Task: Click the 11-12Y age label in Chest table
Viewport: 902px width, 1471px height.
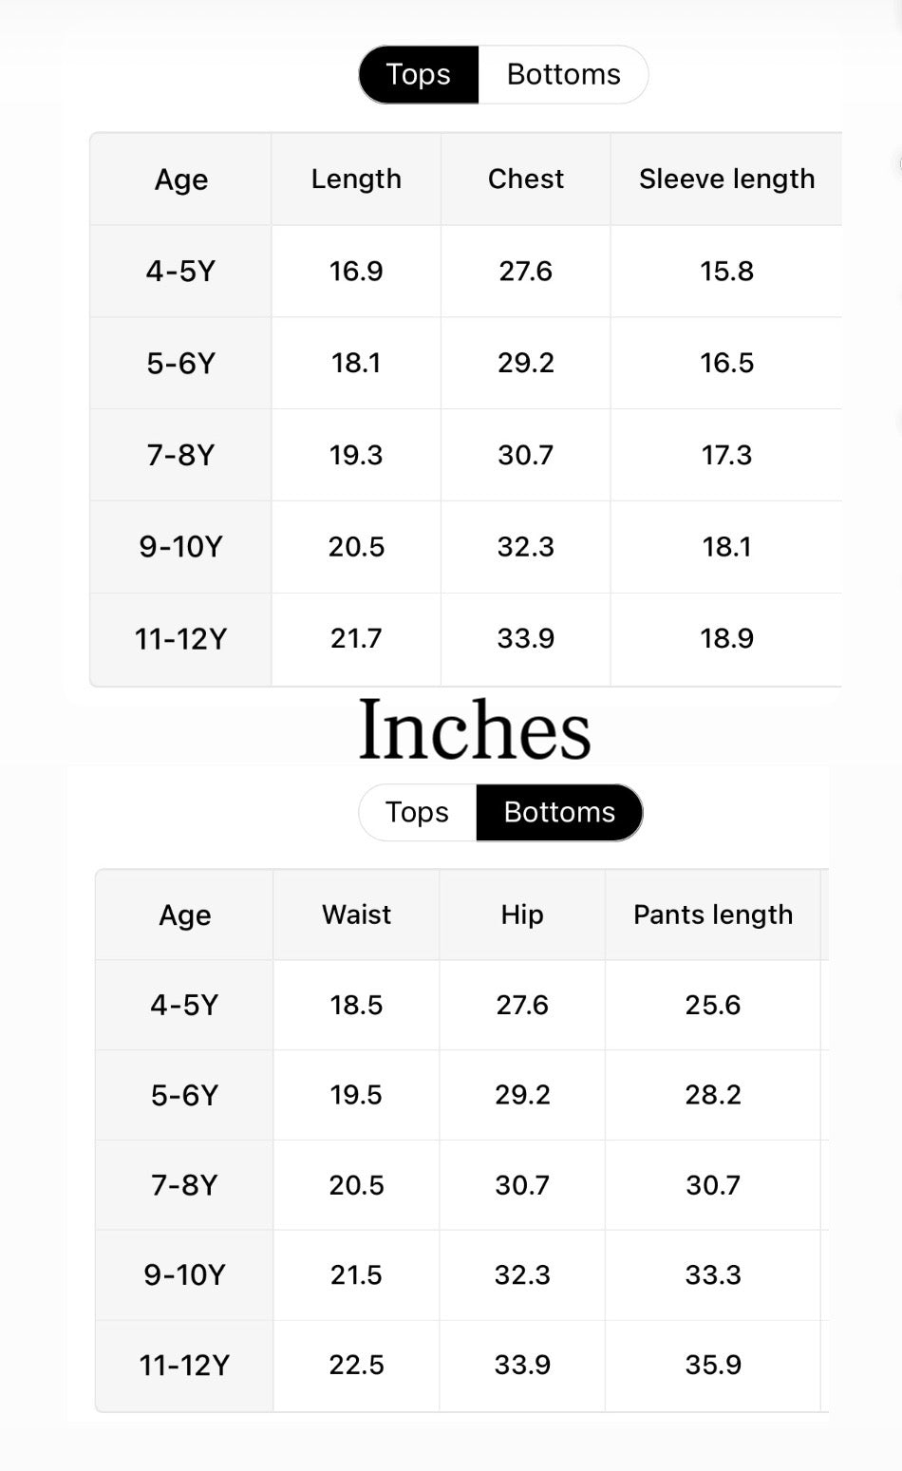Action: pyautogui.click(x=180, y=639)
